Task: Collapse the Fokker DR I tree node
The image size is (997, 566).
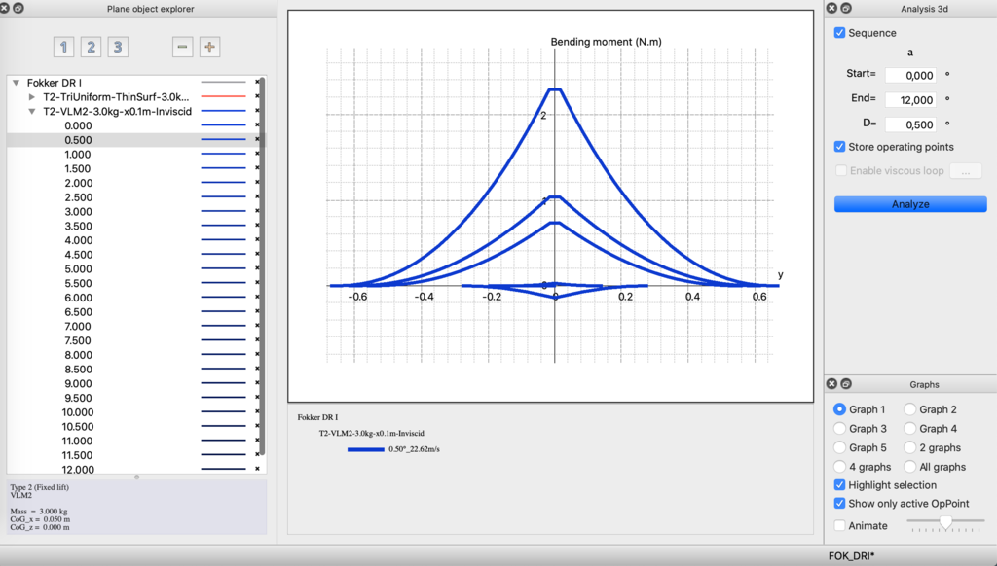Action: (x=17, y=83)
